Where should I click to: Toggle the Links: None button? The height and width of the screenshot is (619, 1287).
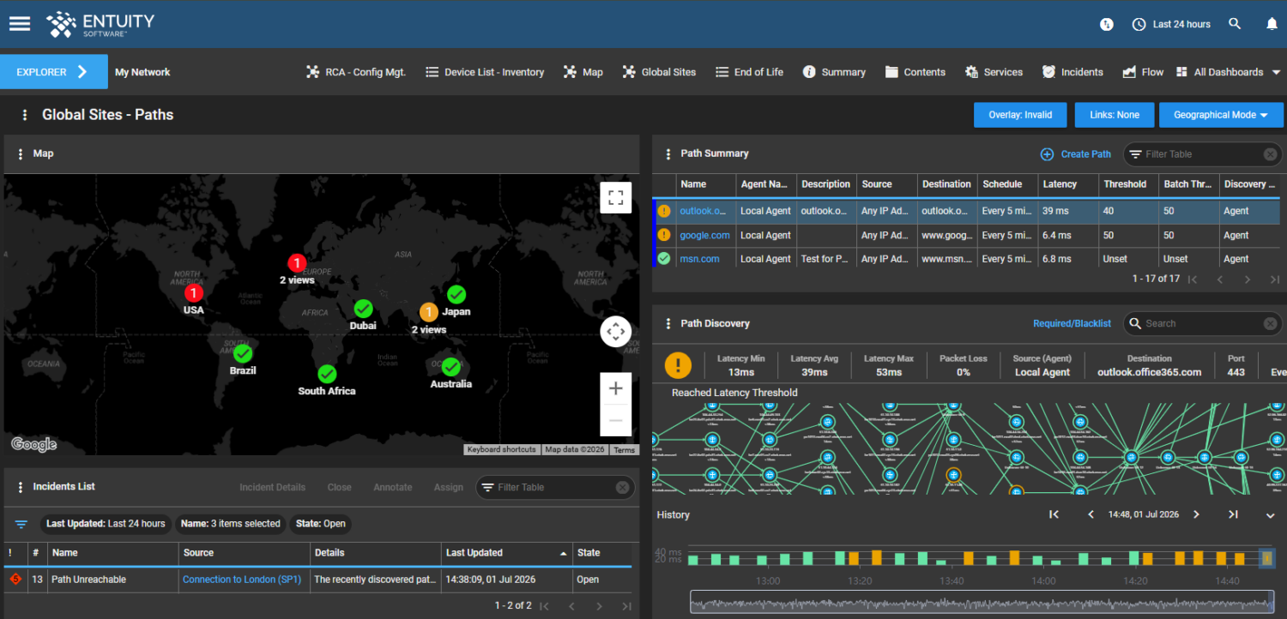1115,115
